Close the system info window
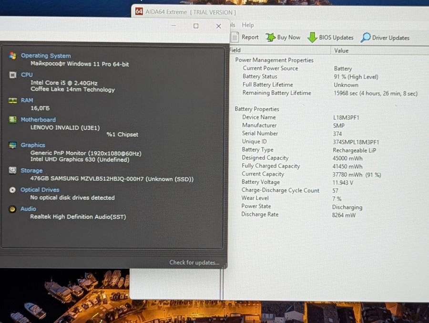 [218, 26]
